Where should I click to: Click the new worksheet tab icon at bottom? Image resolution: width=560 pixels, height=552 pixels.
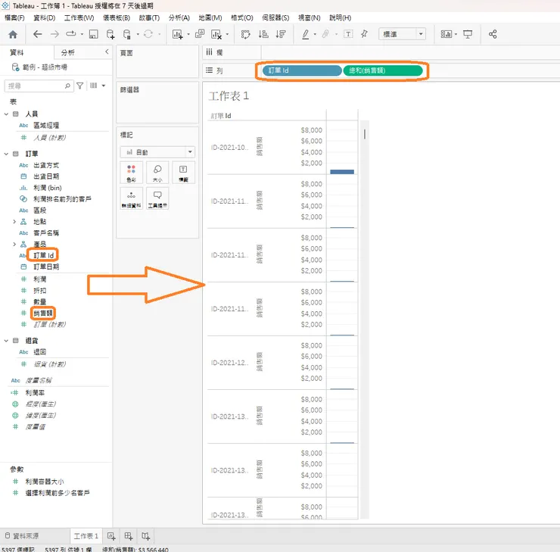pos(111,536)
